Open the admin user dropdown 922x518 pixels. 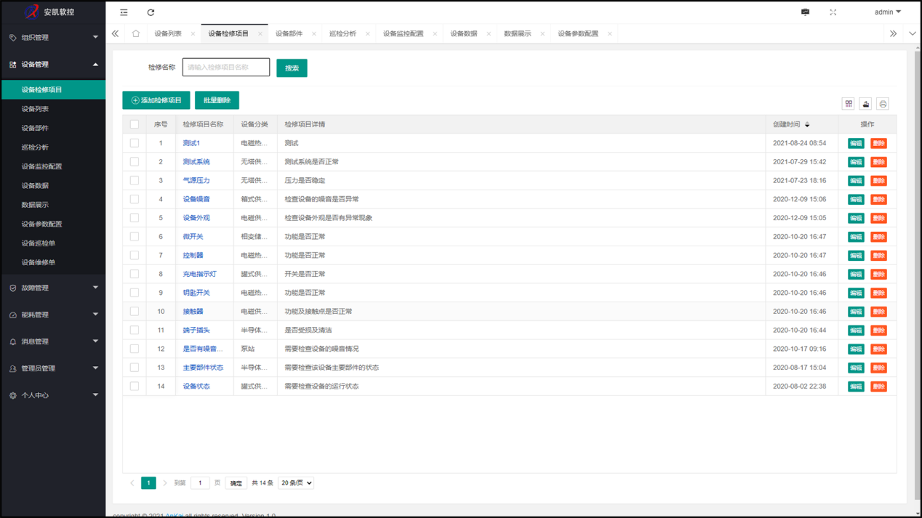tap(887, 12)
